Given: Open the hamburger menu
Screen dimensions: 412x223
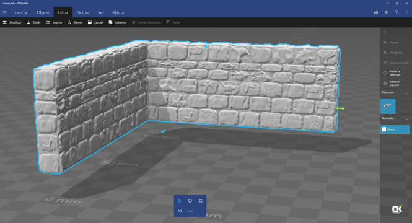Looking at the screenshot, I should [5, 12].
